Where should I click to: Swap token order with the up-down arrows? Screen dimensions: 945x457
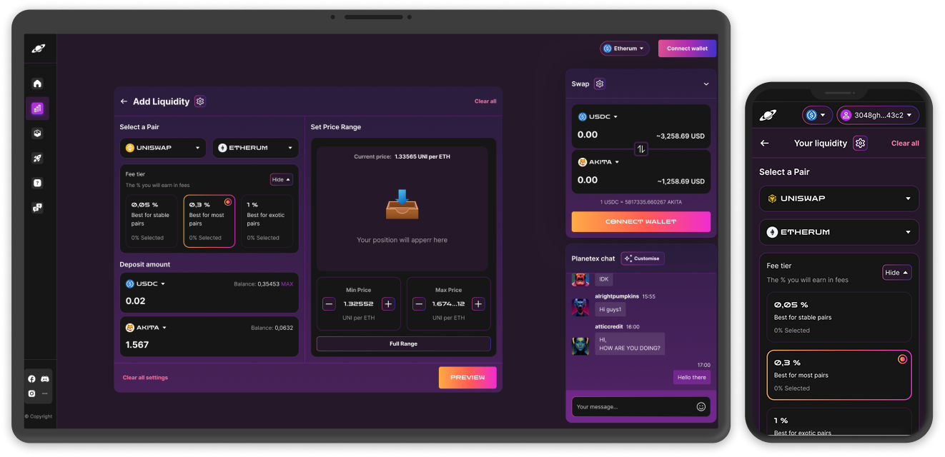[641, 149]
